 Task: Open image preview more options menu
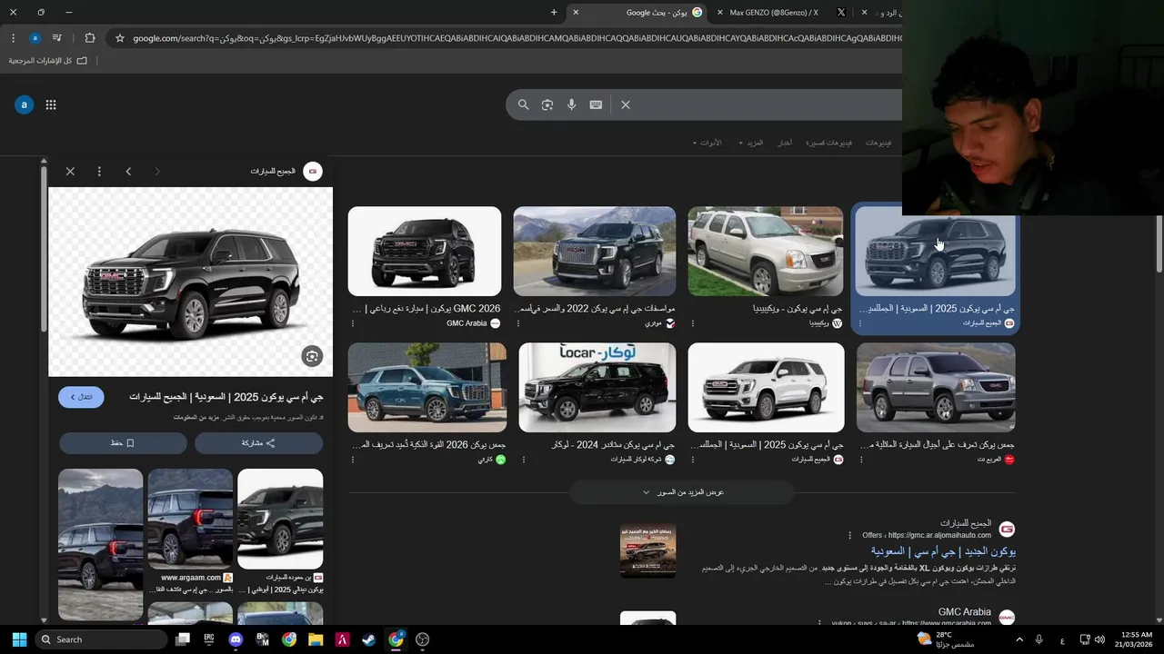pyautogui.click(x=99, y=171)
